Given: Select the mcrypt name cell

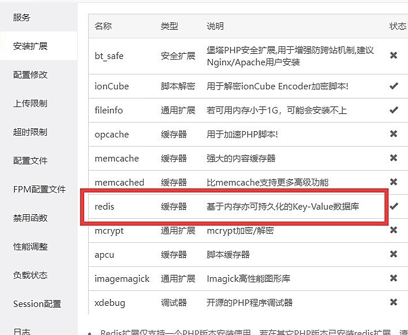Looking at the screenshot, I should coord(109,231).
